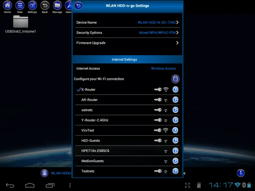255x191 pixels.
Task: Tap Android back navigation button
Action: point(10,185)
